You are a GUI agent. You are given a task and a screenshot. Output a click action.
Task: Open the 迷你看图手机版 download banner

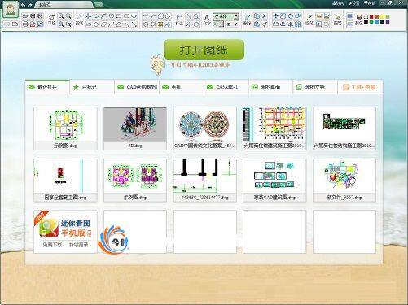point(65,232)
